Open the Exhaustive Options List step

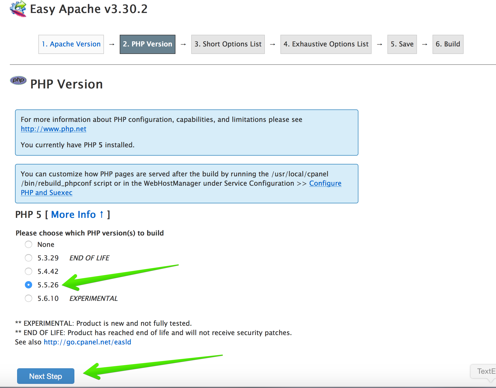click(x=326, y=44)
